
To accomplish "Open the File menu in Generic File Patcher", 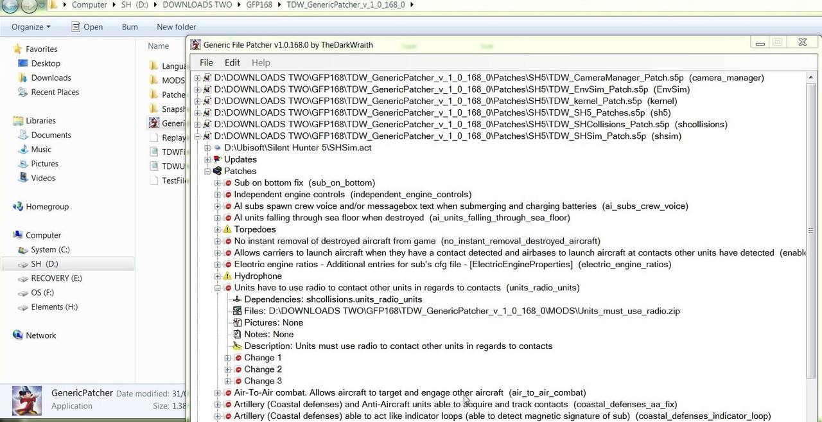I will 206,62.
